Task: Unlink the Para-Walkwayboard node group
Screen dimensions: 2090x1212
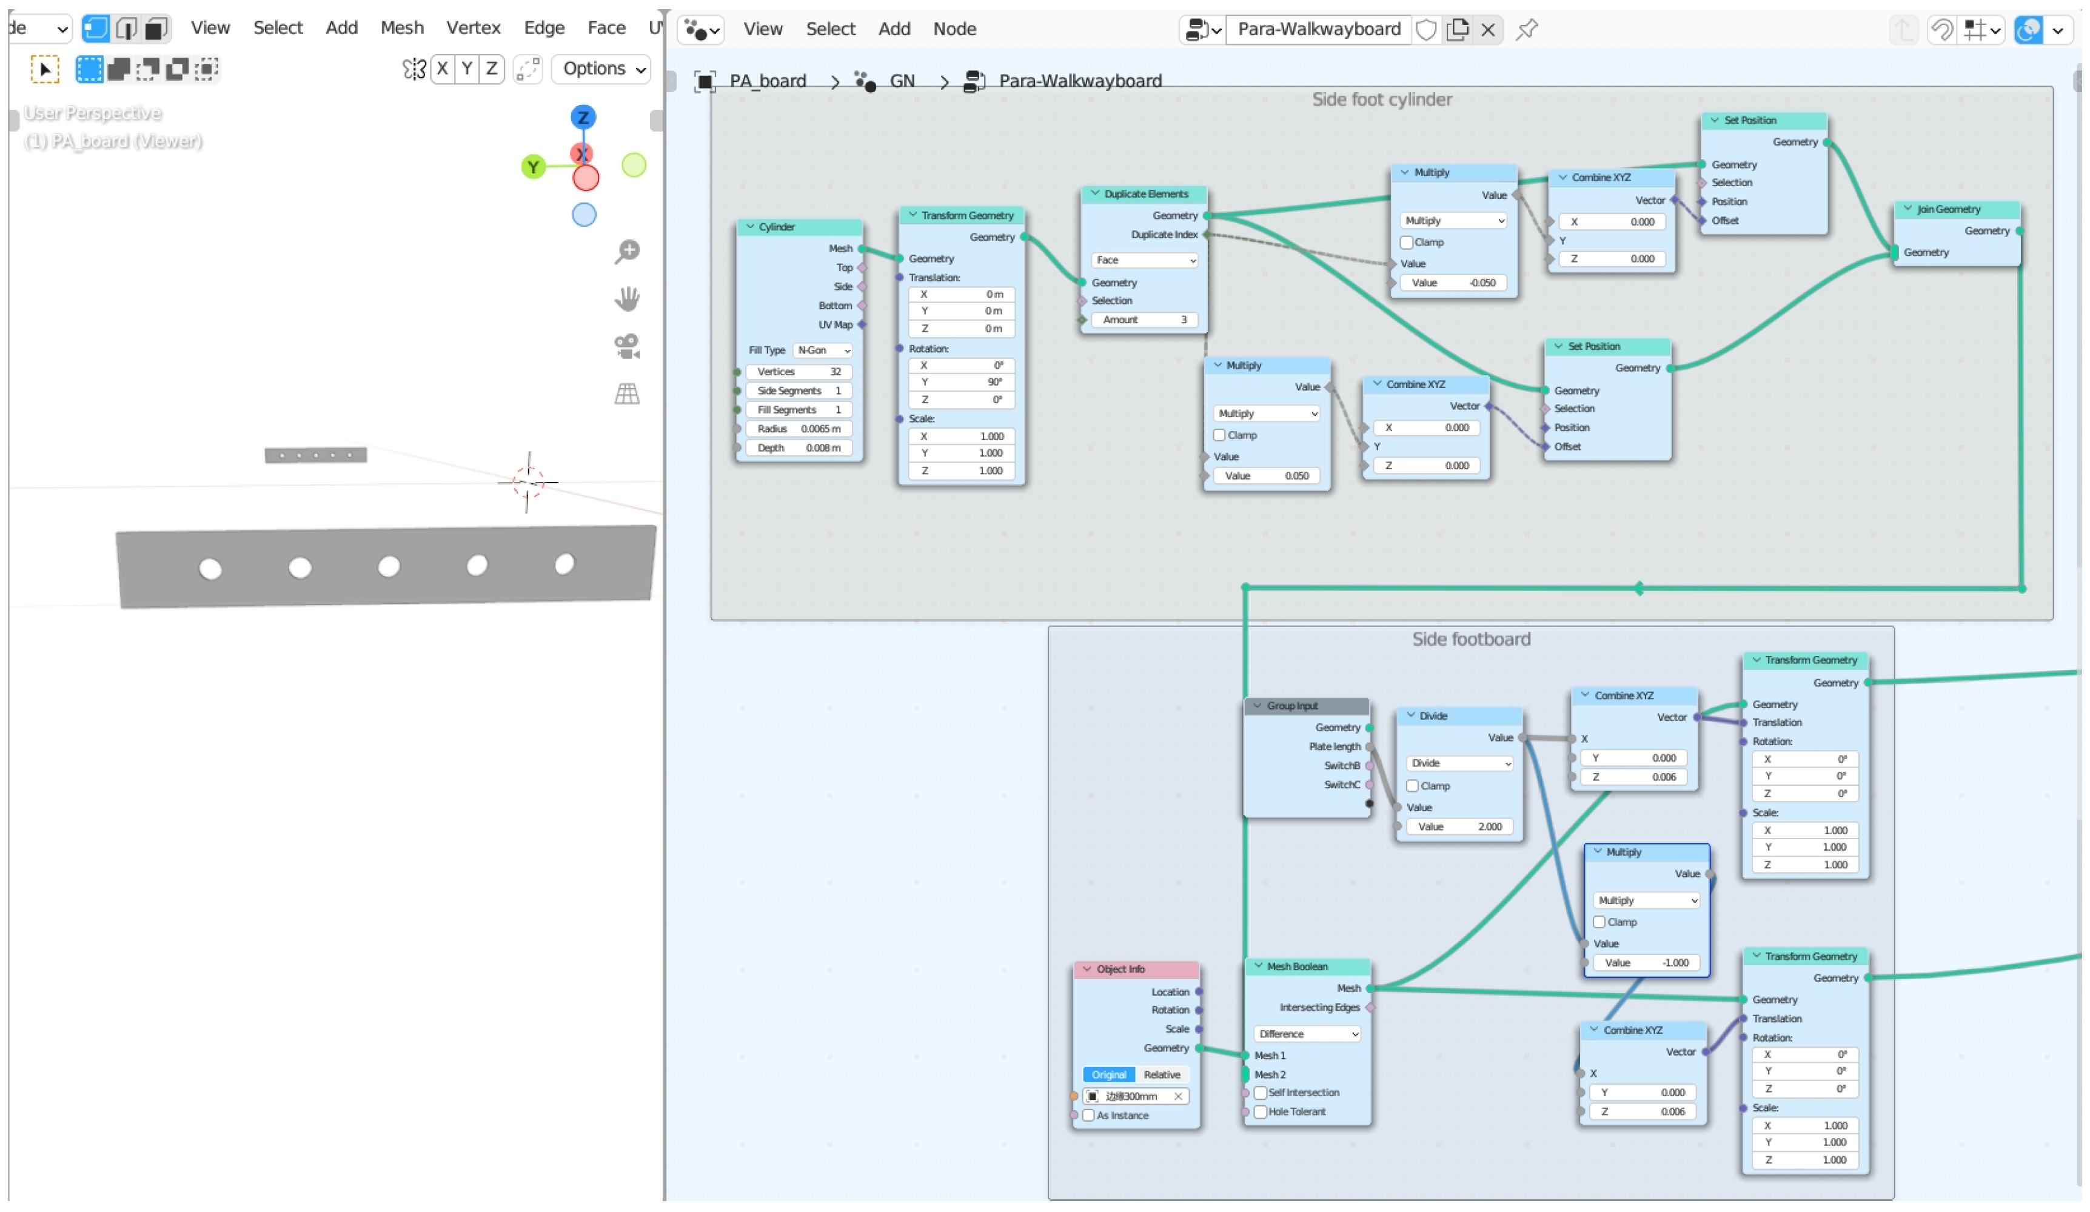Action: click(x=1489, y=30)
